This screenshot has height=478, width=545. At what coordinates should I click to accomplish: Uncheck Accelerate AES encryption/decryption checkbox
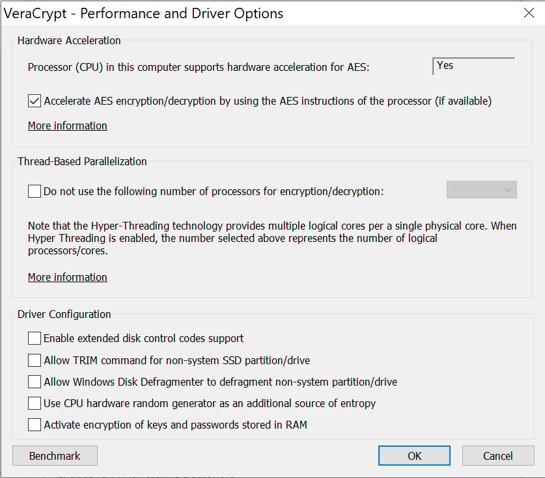pos(35,101)
